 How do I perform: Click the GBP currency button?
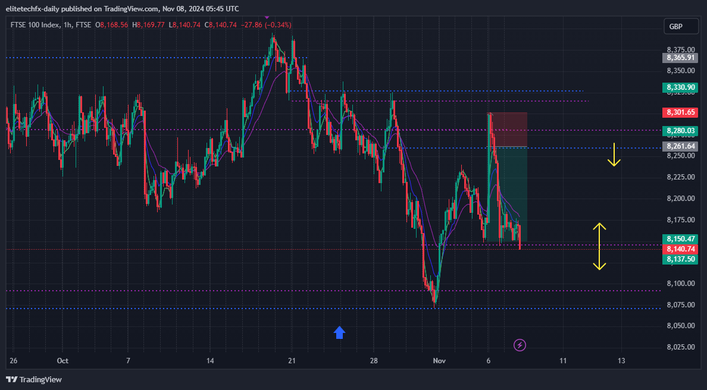click(x=683, y=27)
